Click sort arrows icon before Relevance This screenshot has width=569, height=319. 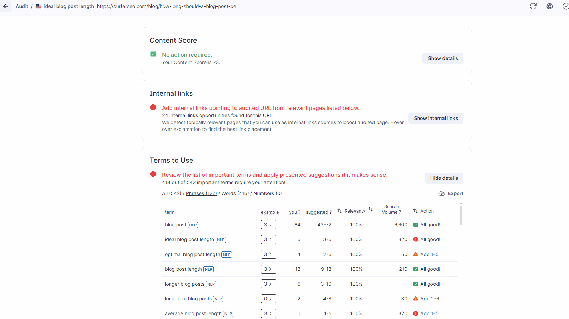[x=340, y=211]
